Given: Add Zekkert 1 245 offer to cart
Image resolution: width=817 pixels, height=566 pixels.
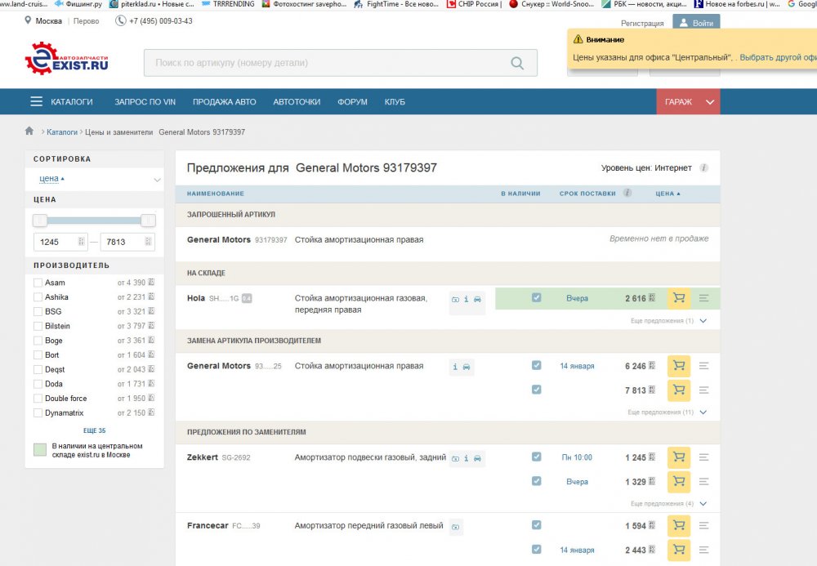Looking at the screenshot, I should (679, 457).
